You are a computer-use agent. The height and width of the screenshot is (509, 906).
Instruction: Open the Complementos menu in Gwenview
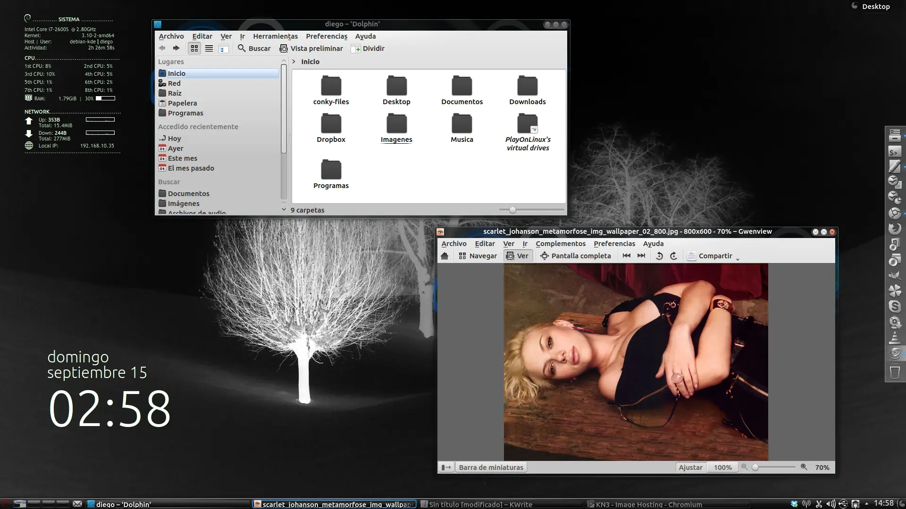(x=561, y=244)
